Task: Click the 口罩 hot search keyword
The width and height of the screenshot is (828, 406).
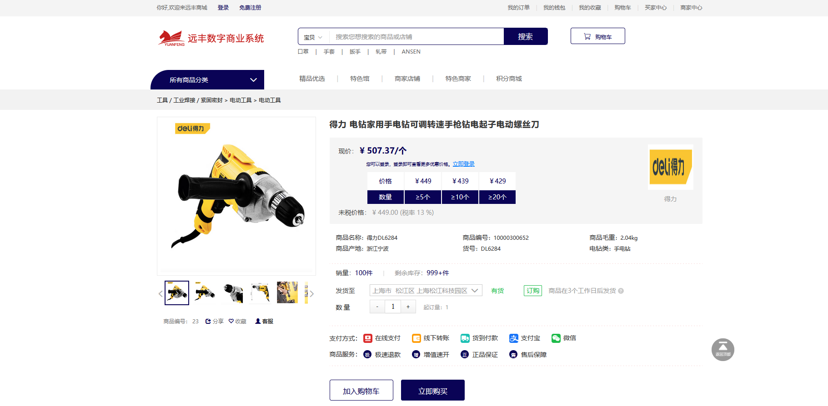Action: 303,52
